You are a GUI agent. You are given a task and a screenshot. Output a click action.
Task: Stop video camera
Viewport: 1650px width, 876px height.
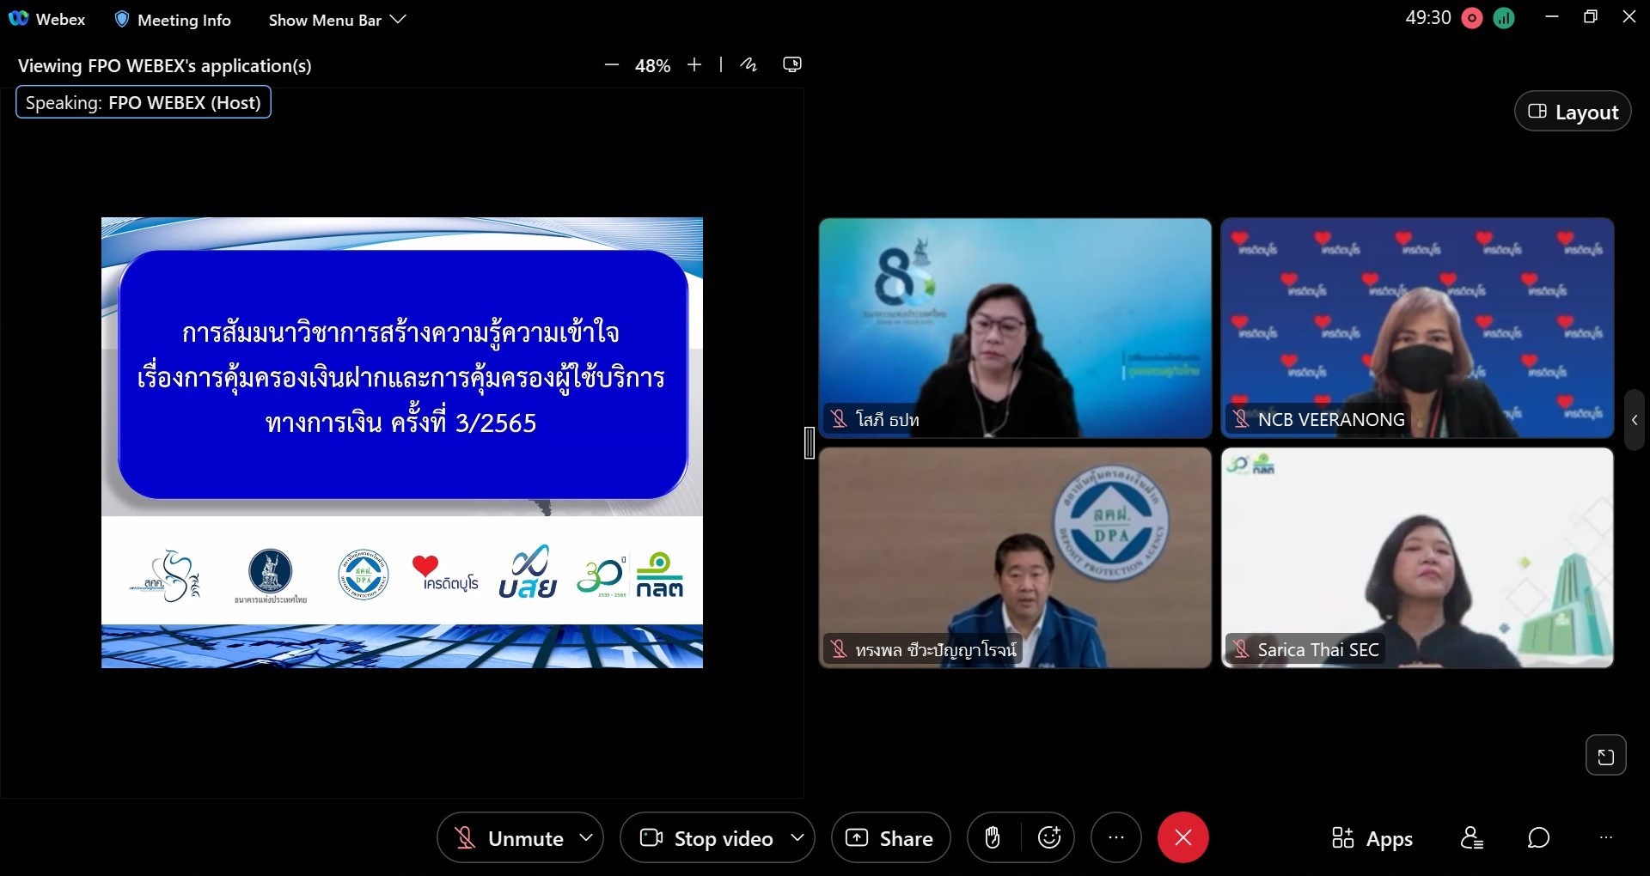706,838
